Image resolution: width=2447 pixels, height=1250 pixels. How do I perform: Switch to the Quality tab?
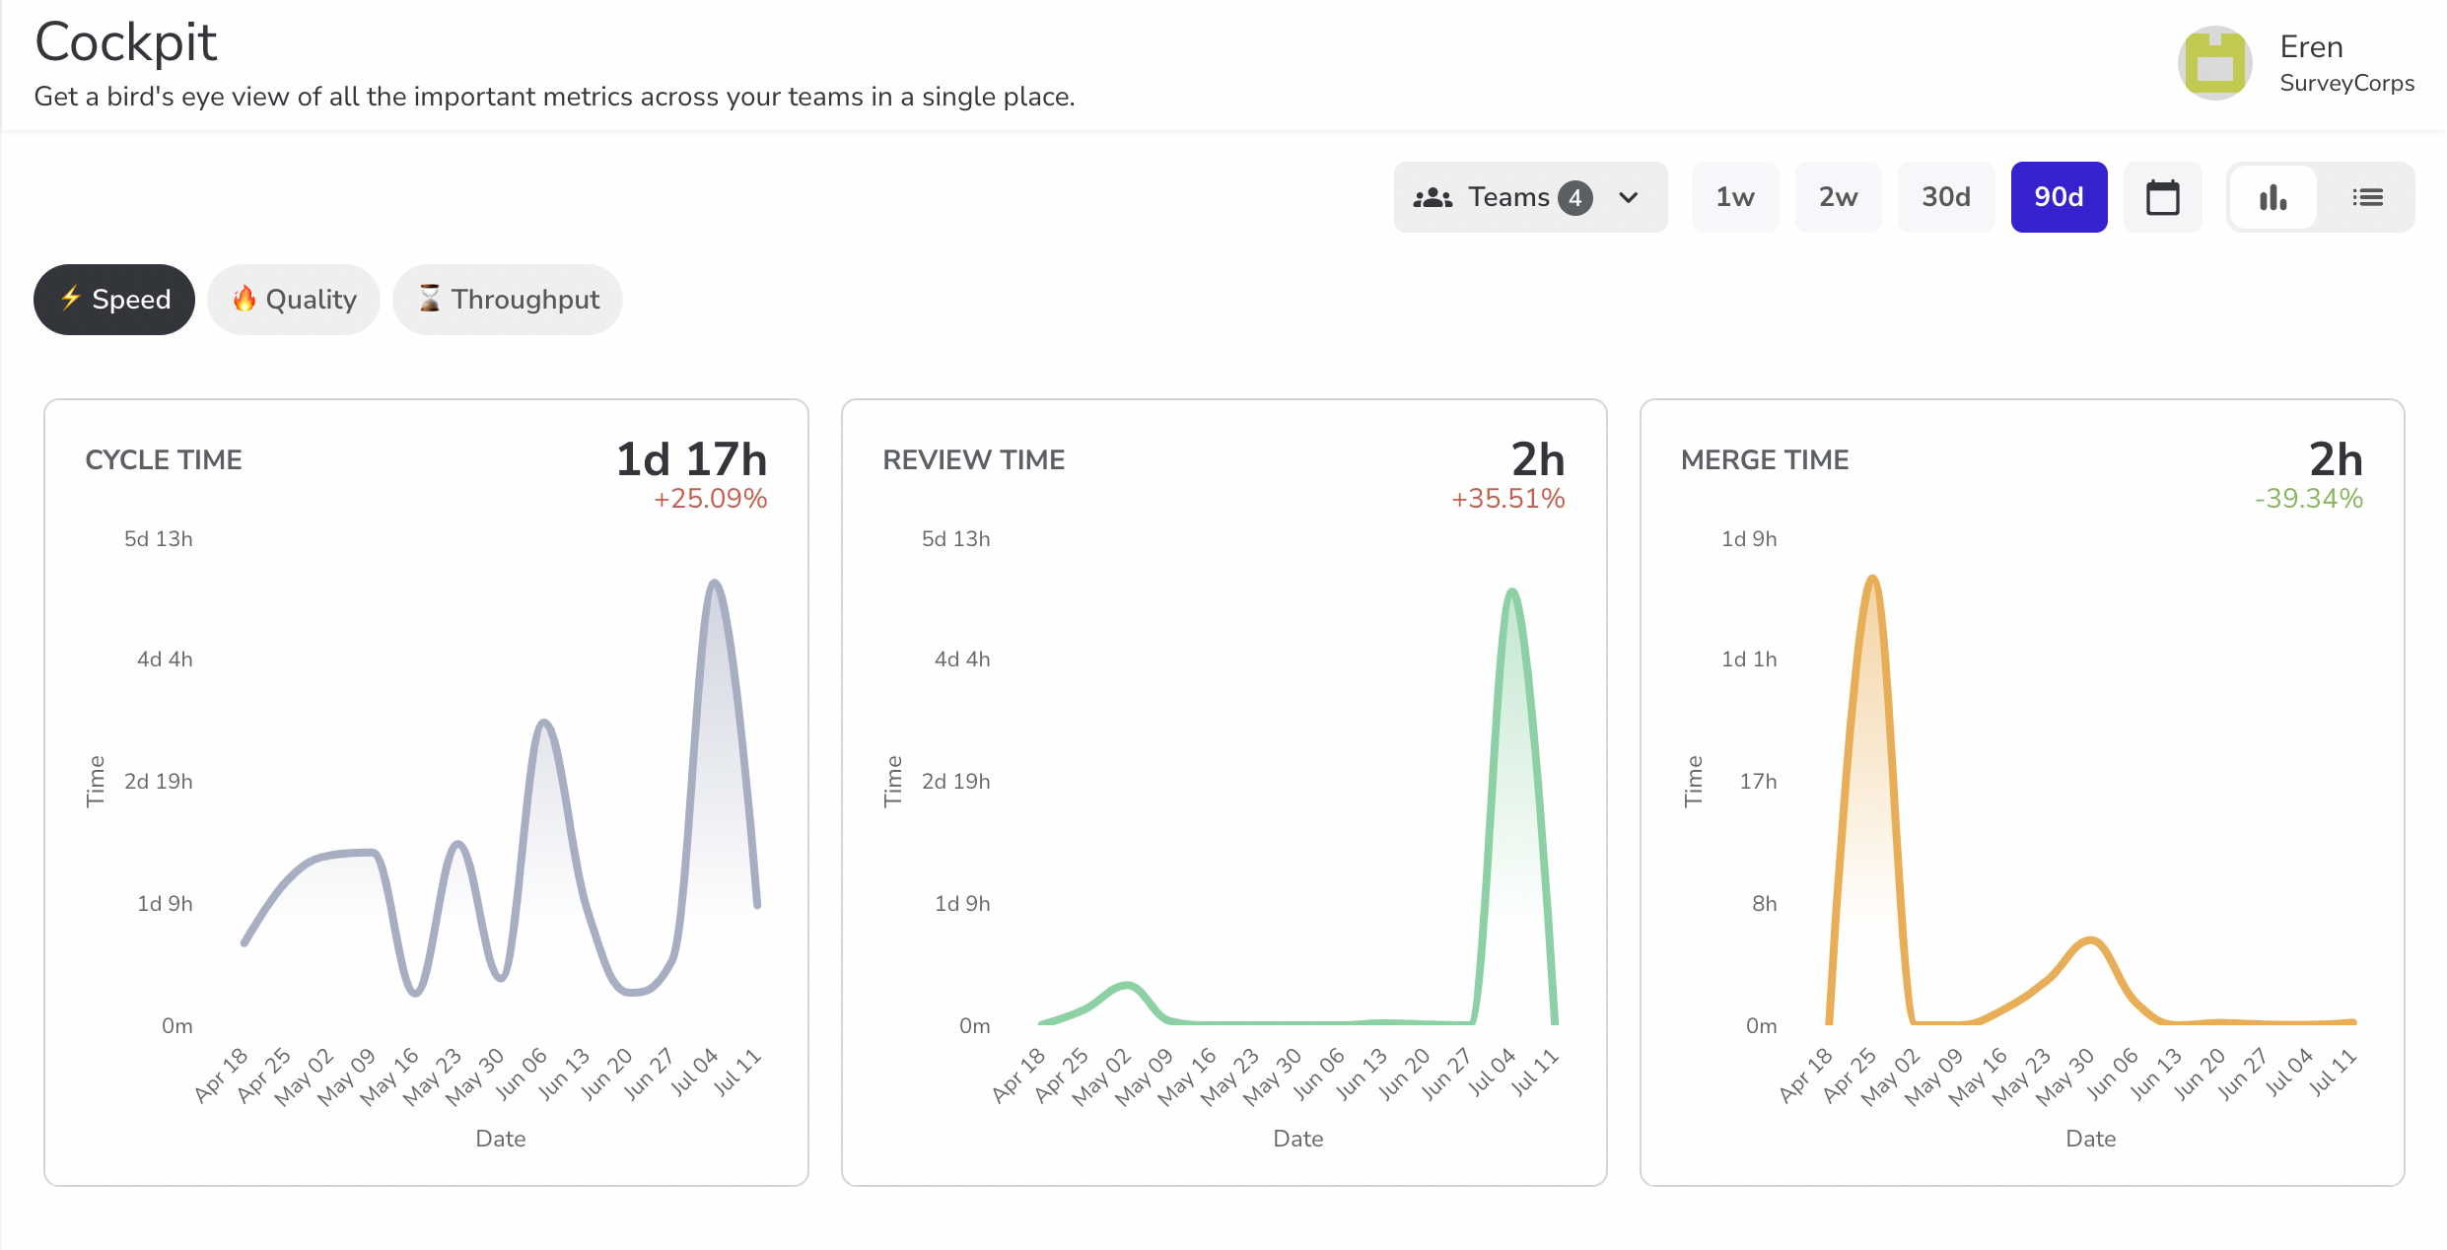pos(294,300)
